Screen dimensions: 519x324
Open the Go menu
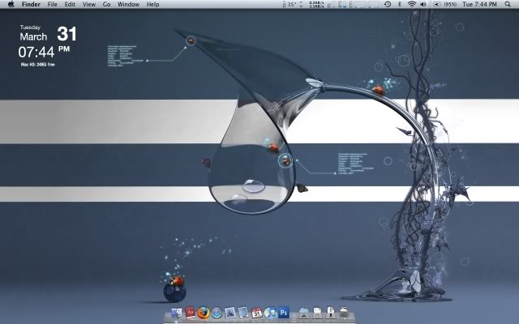106,4
